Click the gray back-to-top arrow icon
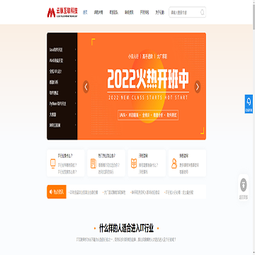Image resolution: width=255 pixels, height=255 pixels. (244, 185)
